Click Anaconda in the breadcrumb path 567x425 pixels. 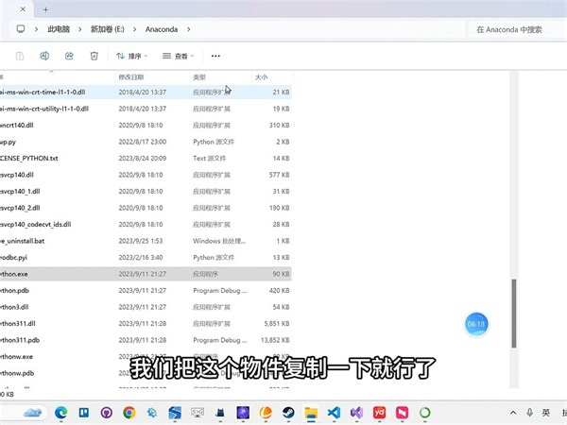tap(162, 29)
